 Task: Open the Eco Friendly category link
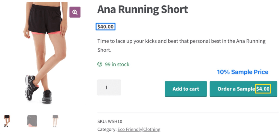(x=130, y=129)
